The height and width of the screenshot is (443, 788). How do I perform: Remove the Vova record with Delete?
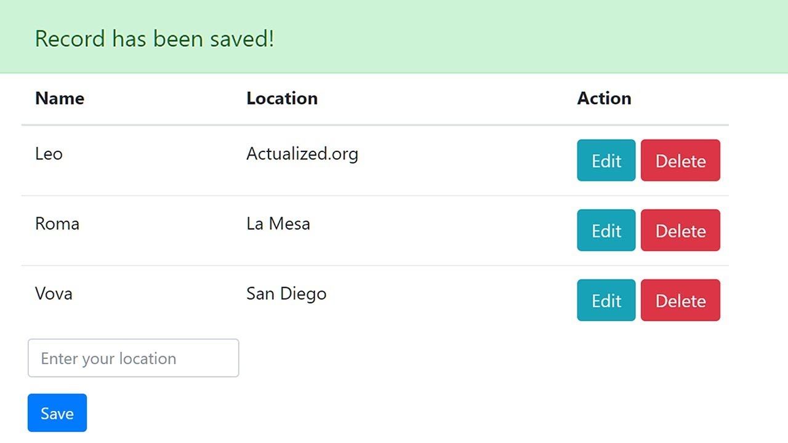[x=680, y=300]
